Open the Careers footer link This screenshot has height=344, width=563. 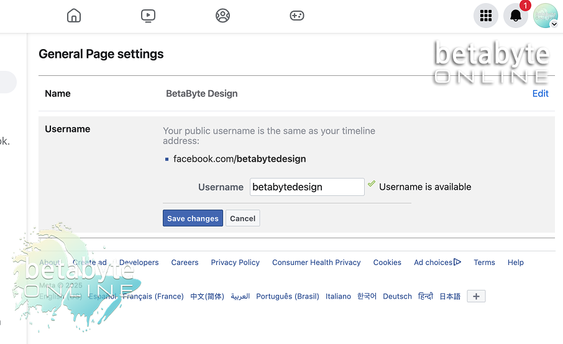(185, 263)
